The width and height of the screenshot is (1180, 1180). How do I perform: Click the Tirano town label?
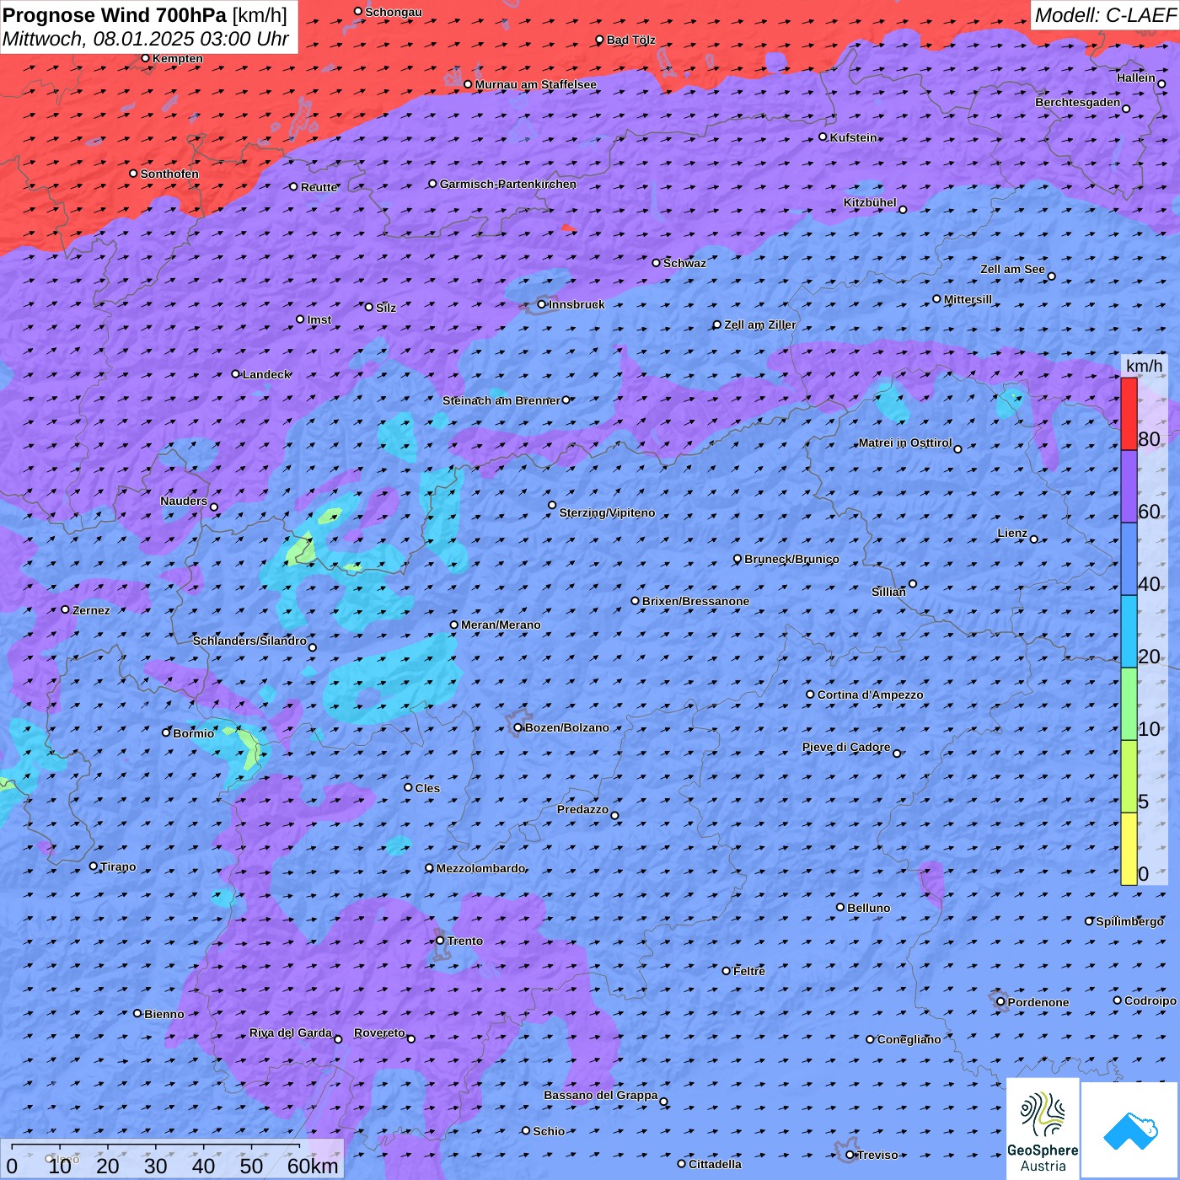(x=118, y=866)
